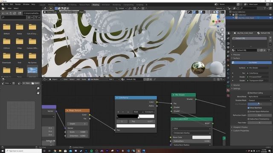Click the Magic Texture Scale field
Screen dimensions: 273x153
pyautogui.click(x=77, y=132)
